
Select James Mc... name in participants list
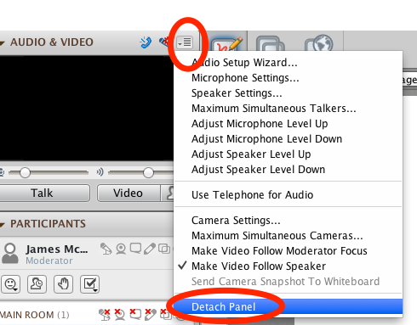tap(57, 249)
